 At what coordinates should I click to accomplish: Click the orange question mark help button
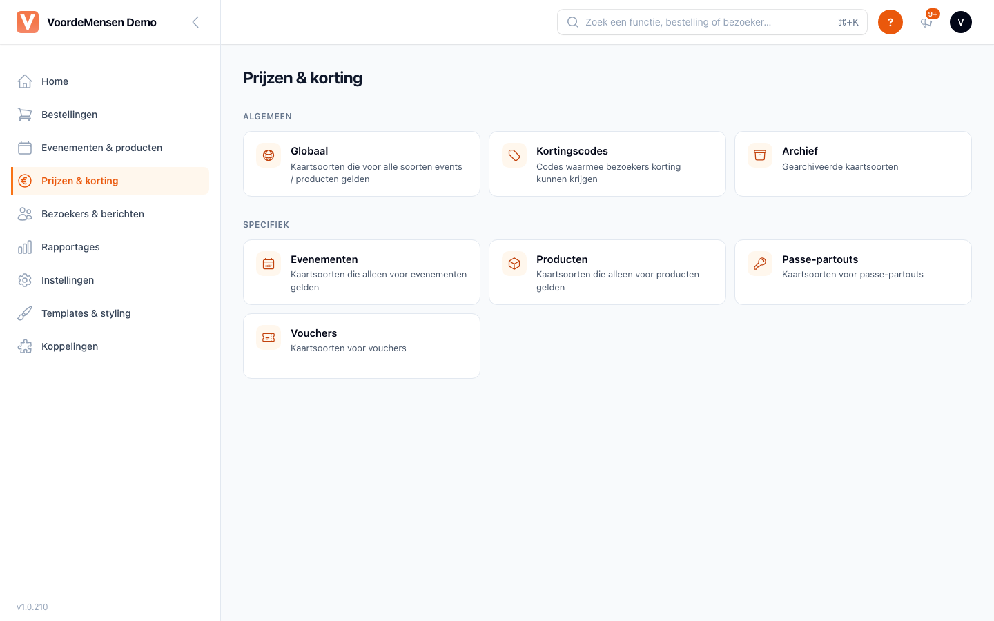pos(890,22)
